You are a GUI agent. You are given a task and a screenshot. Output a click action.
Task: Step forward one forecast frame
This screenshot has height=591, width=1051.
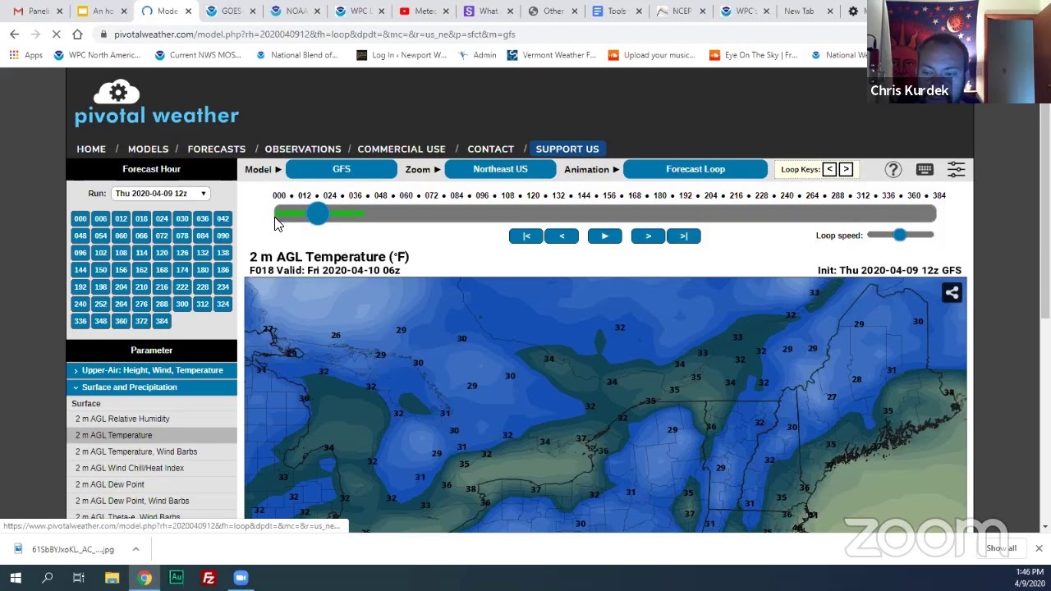pos(648,236)
